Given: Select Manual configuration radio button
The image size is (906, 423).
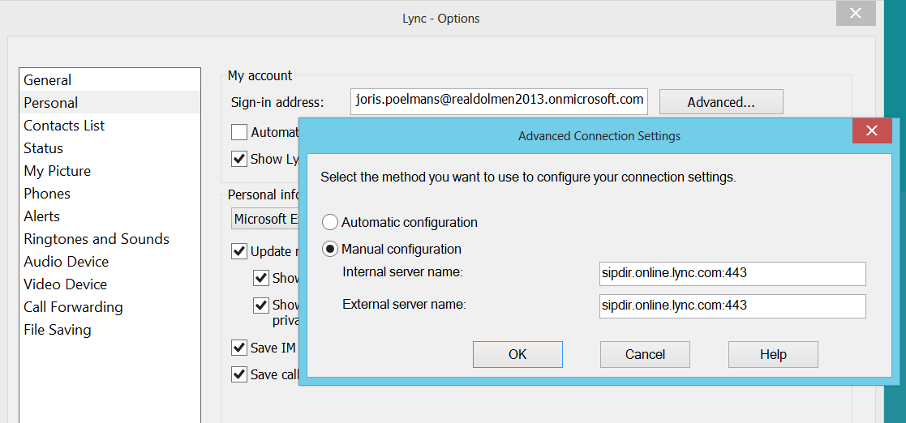Looking at the screenshot, I should pyautogui.click(x=330, y=250).
